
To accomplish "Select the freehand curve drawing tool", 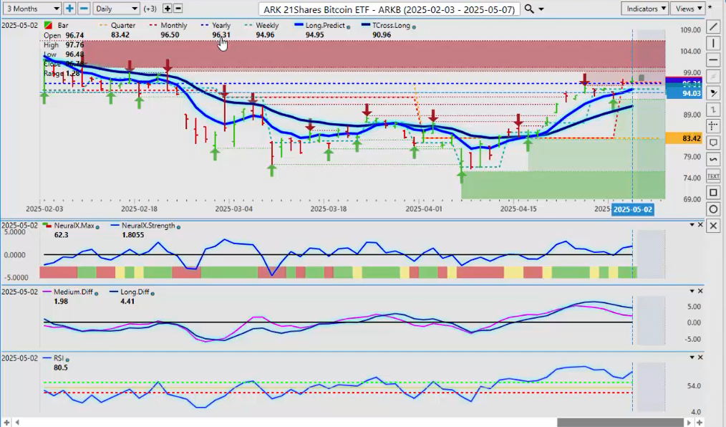I will (x=713, y=159).
